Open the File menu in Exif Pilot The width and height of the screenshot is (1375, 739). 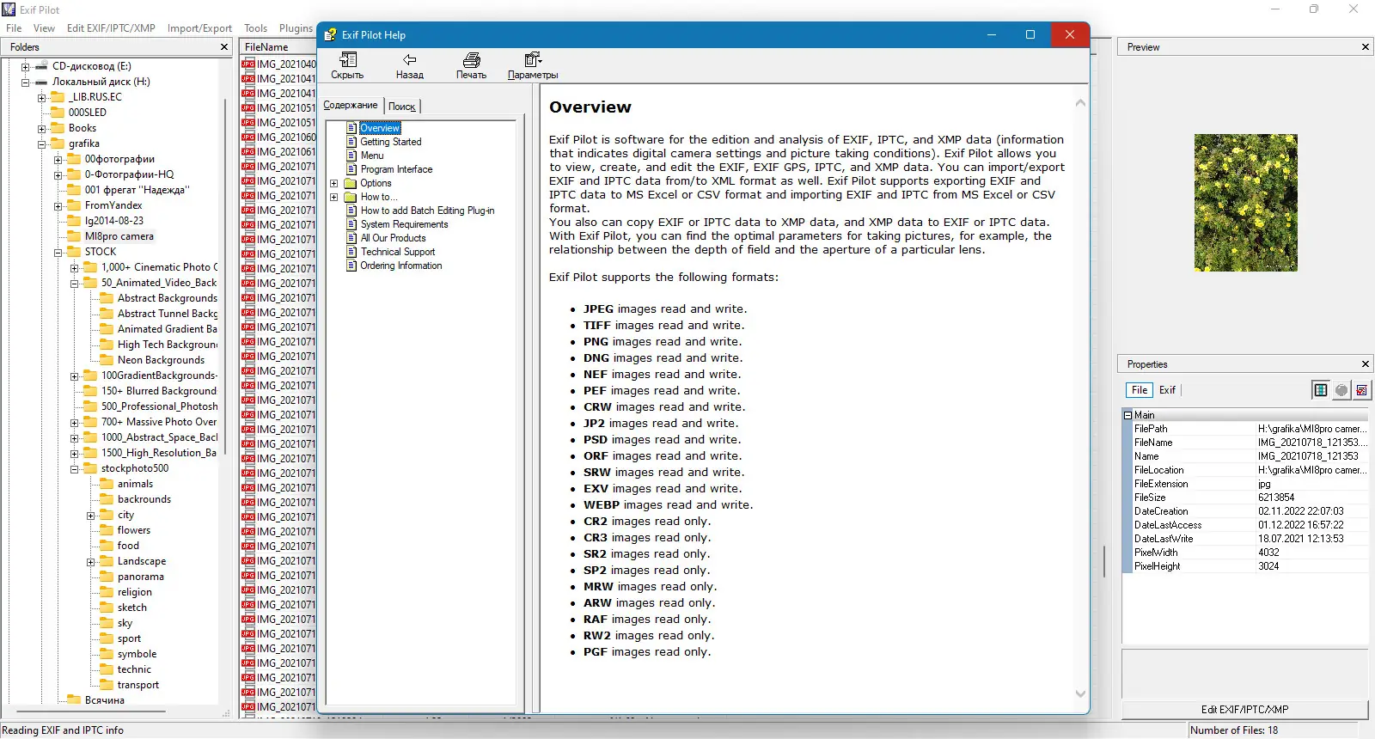coord(14,28)
